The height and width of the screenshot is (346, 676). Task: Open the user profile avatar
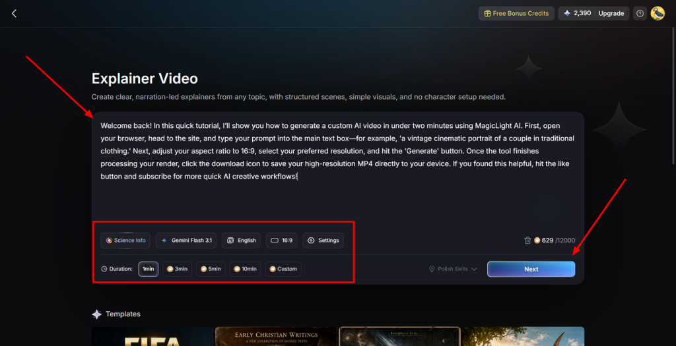click(658, 13)
